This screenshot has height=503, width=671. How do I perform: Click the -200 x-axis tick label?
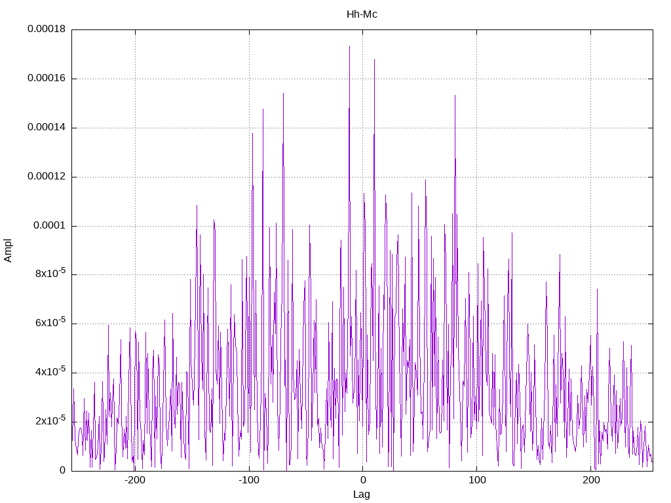[135, 480]
